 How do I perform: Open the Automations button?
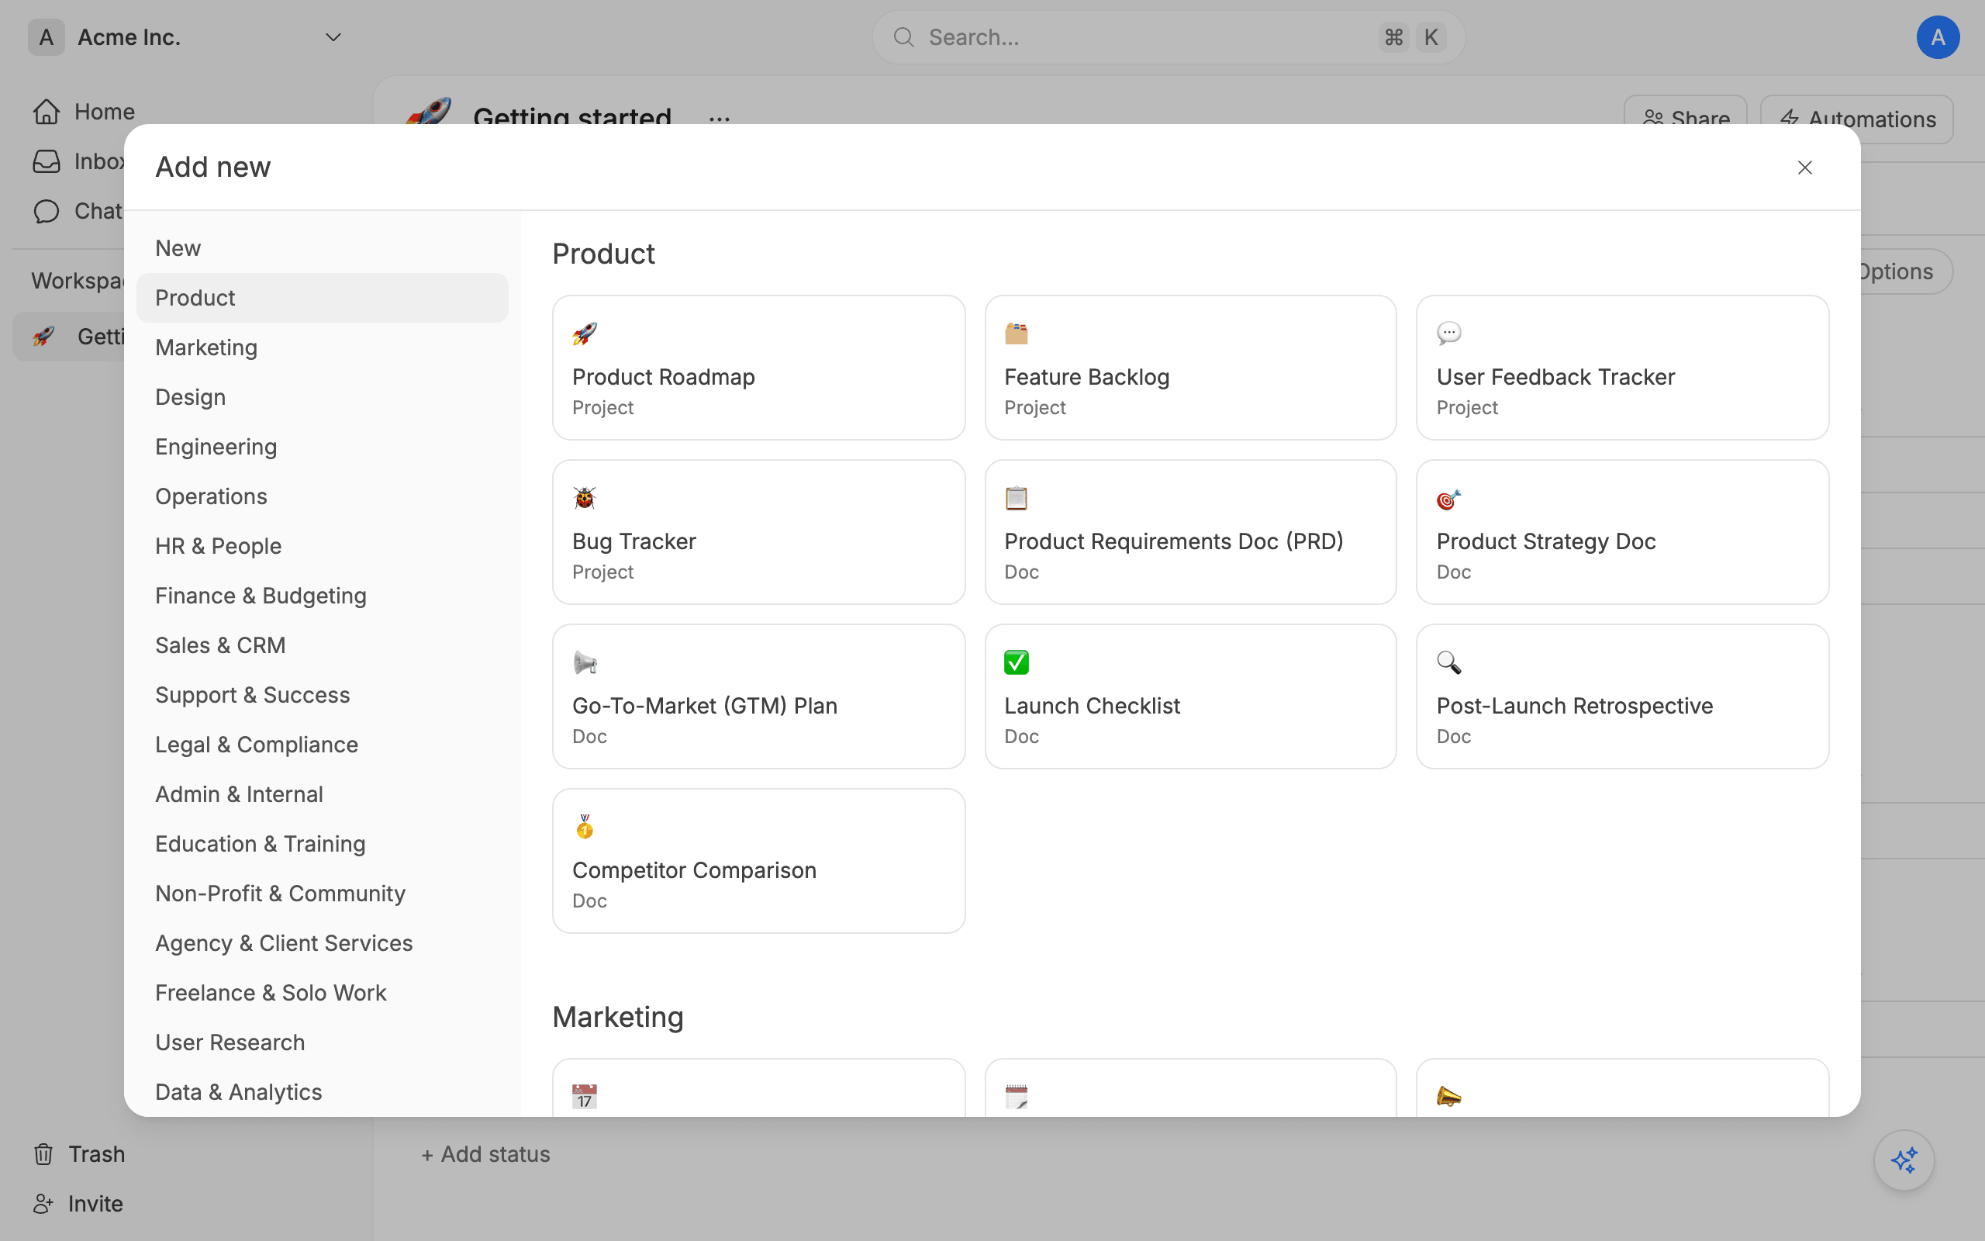pyautogui.click(x=1857, y=119)
